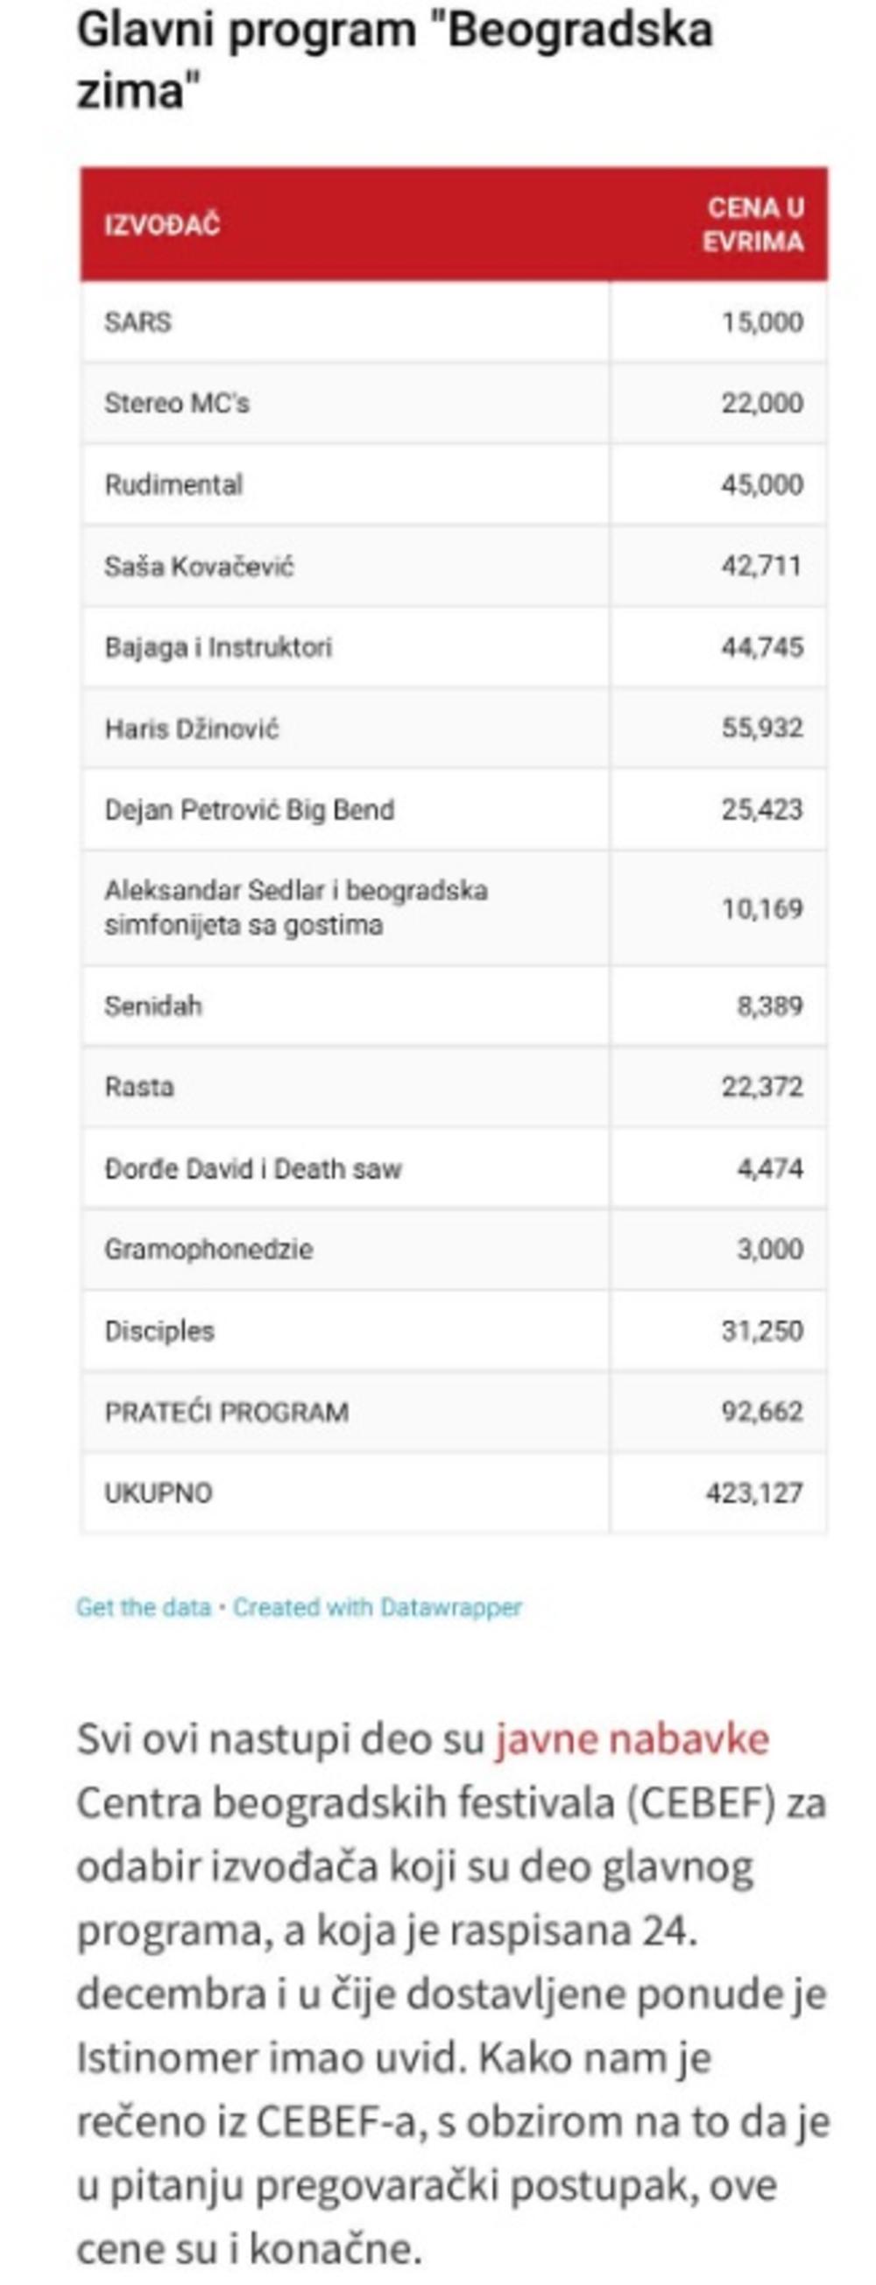Select the Senidah table row
876x2285 pixels.
[x=153, y=1006]
